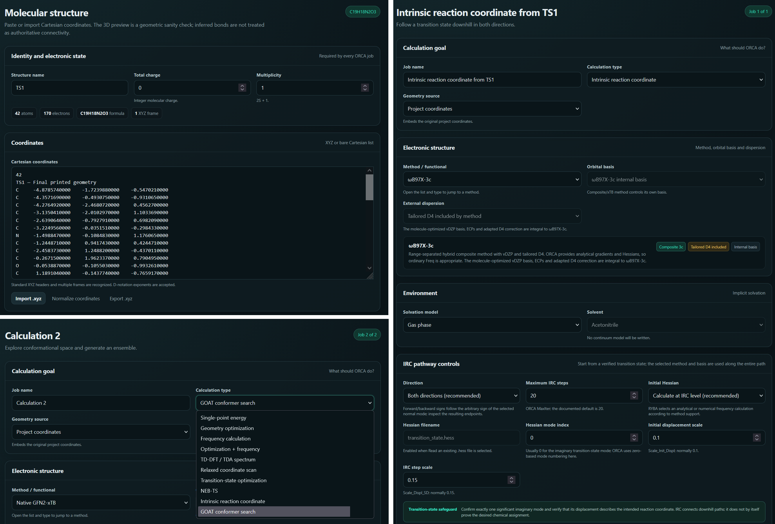The height and width of the screenshot is (524, 775).
Task: Open the Native GFN2-xTB method dropdown
Action: pyautogui.click(x=101, y=503)
